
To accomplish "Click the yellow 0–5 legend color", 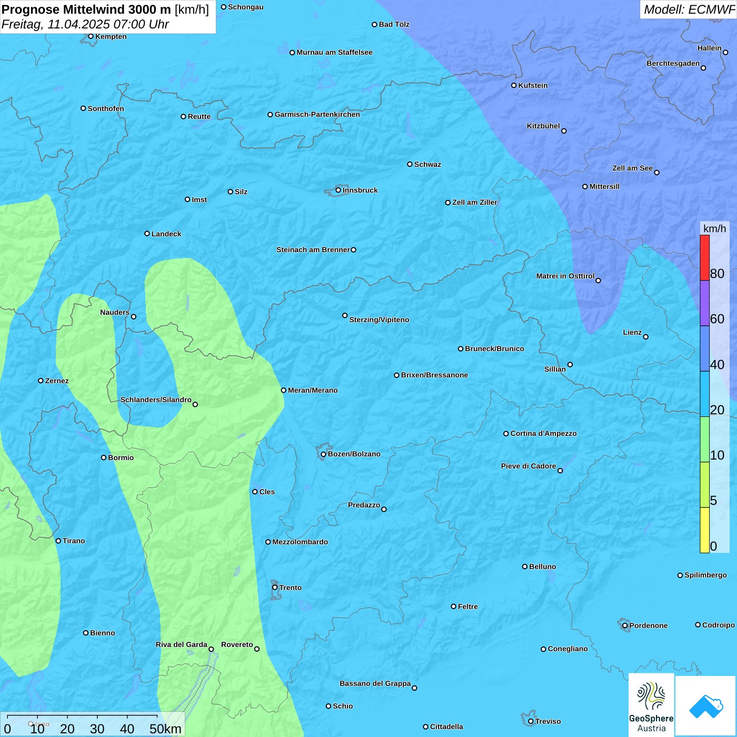I will pos(704,530).
